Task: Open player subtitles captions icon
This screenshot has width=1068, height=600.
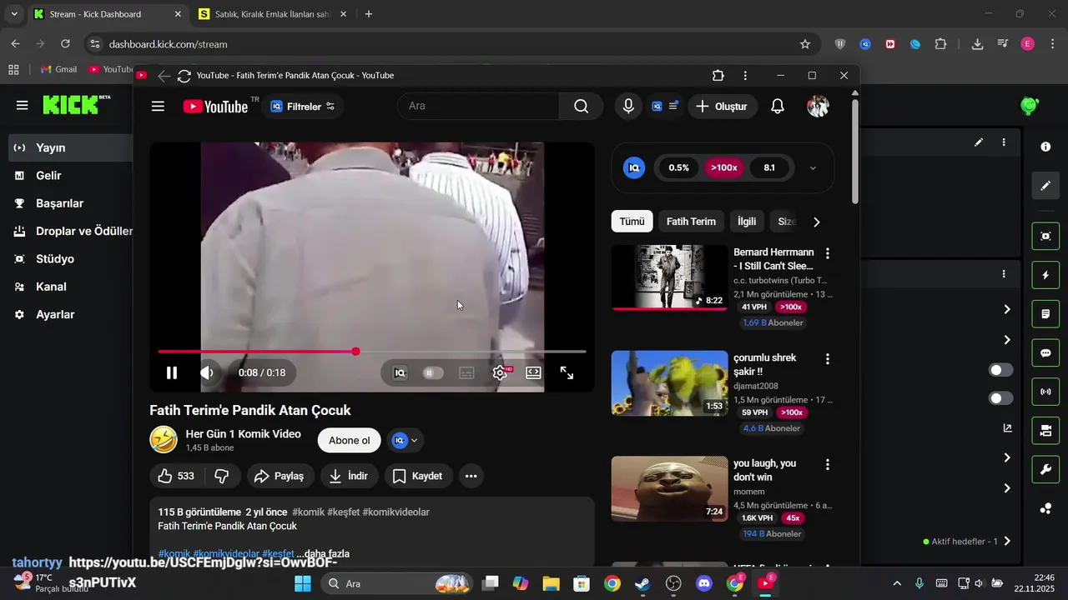Action: (467, 372)
